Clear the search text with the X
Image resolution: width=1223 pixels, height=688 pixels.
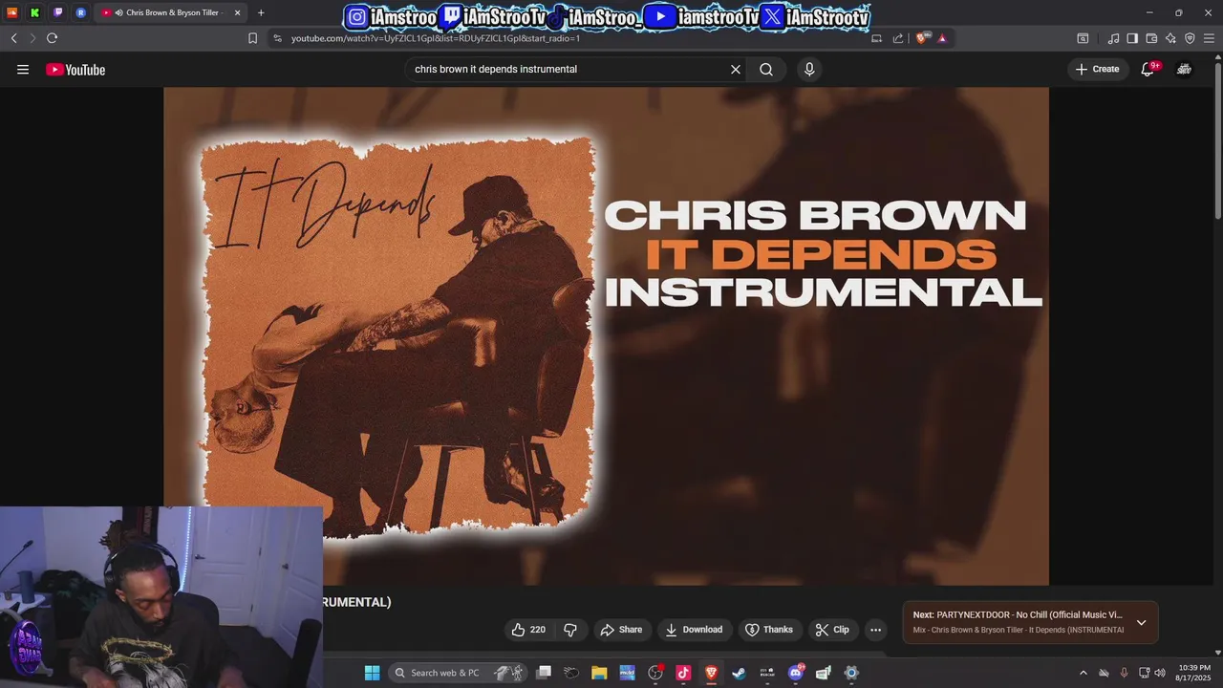pyautogui.click(x=736, y=69)
